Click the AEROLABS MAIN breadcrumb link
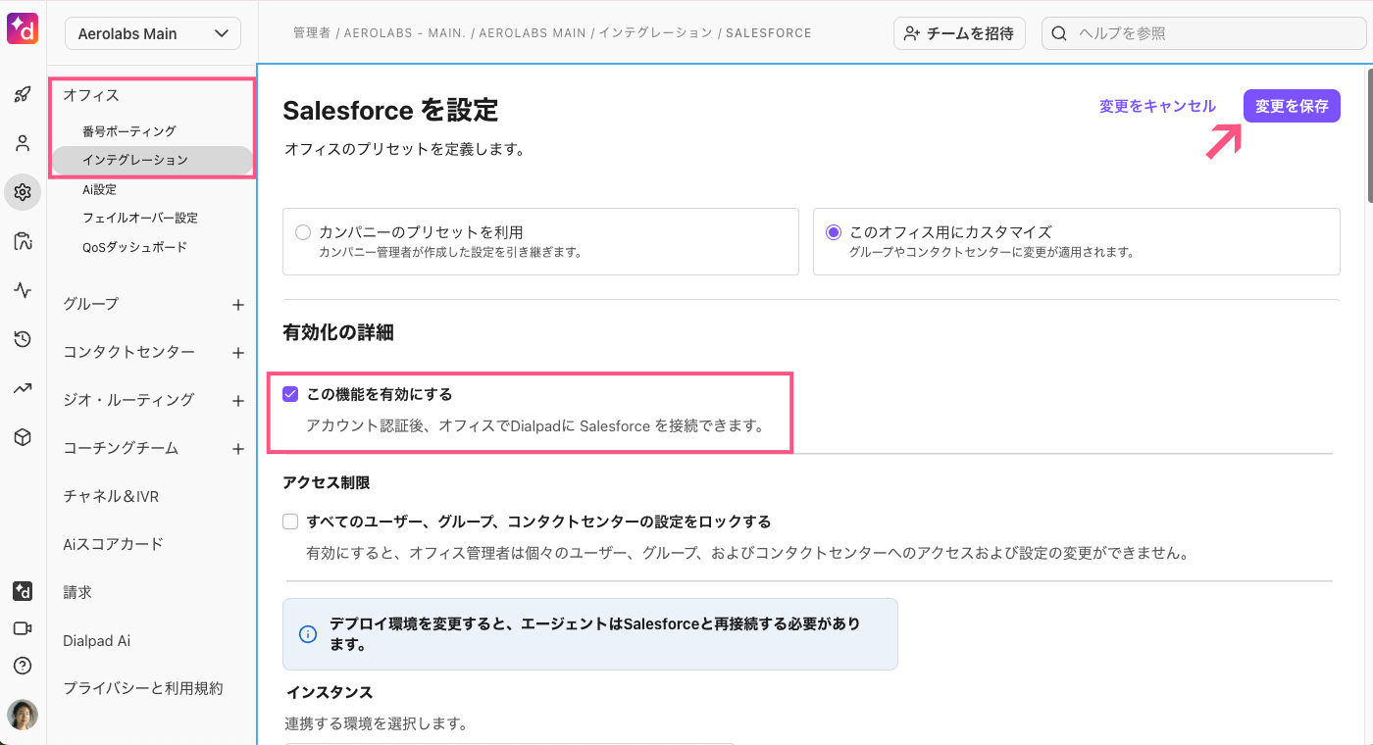The image size is (1373, 745). pyautogui.click(x=532, y=33)
